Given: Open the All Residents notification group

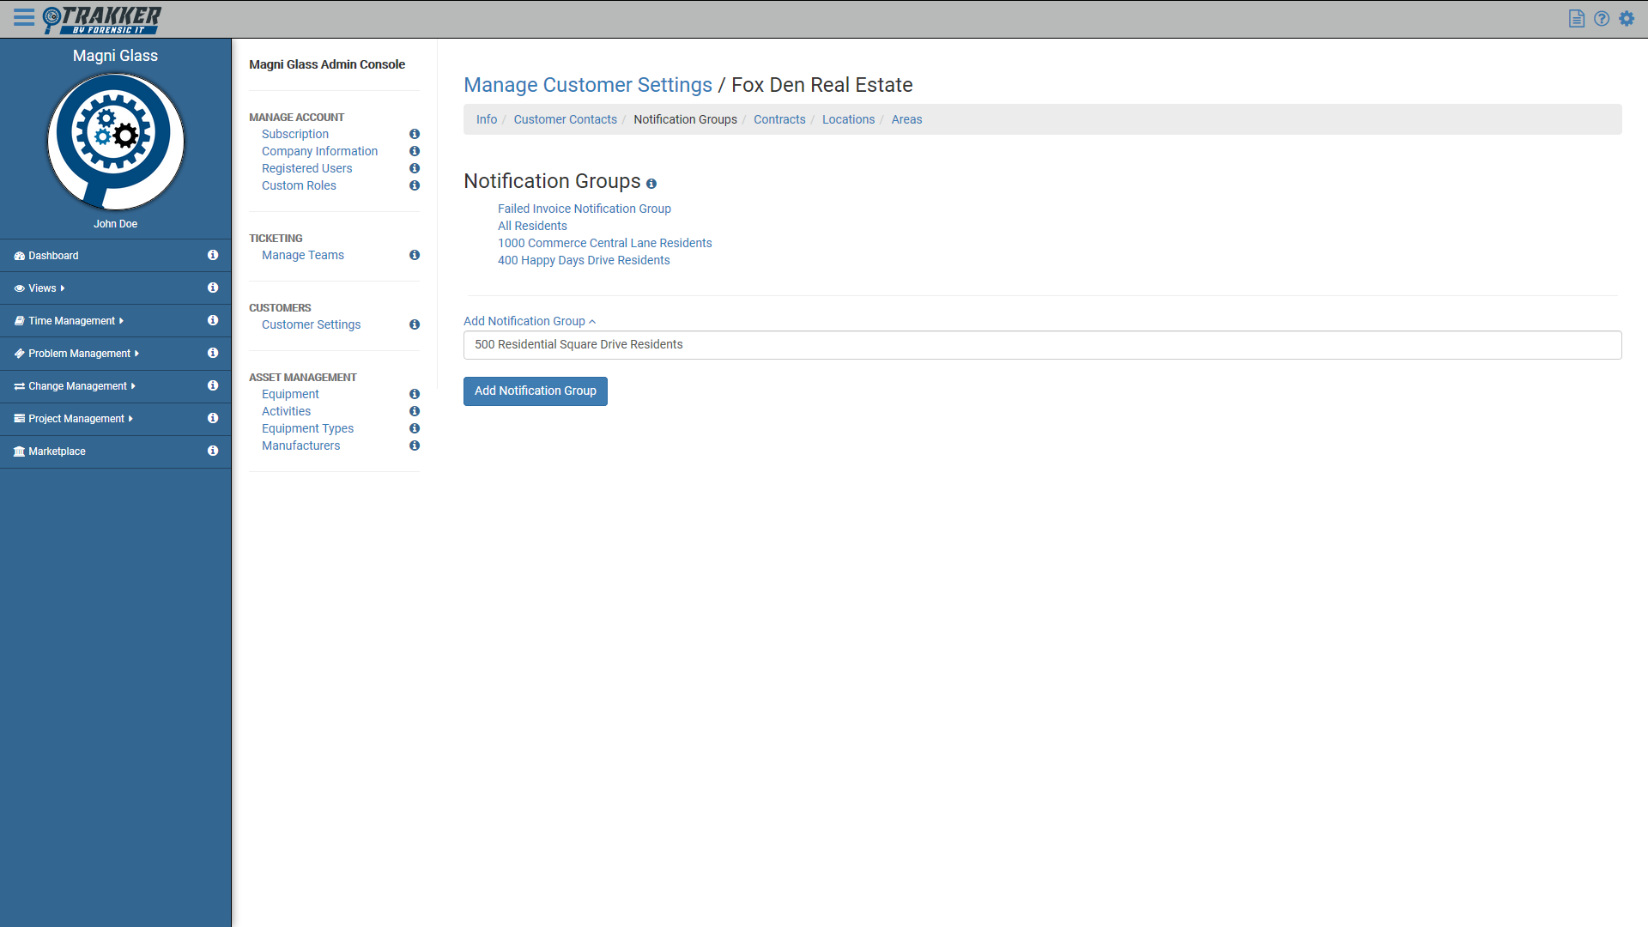Looking at the screenshot, I should [532, 226].
